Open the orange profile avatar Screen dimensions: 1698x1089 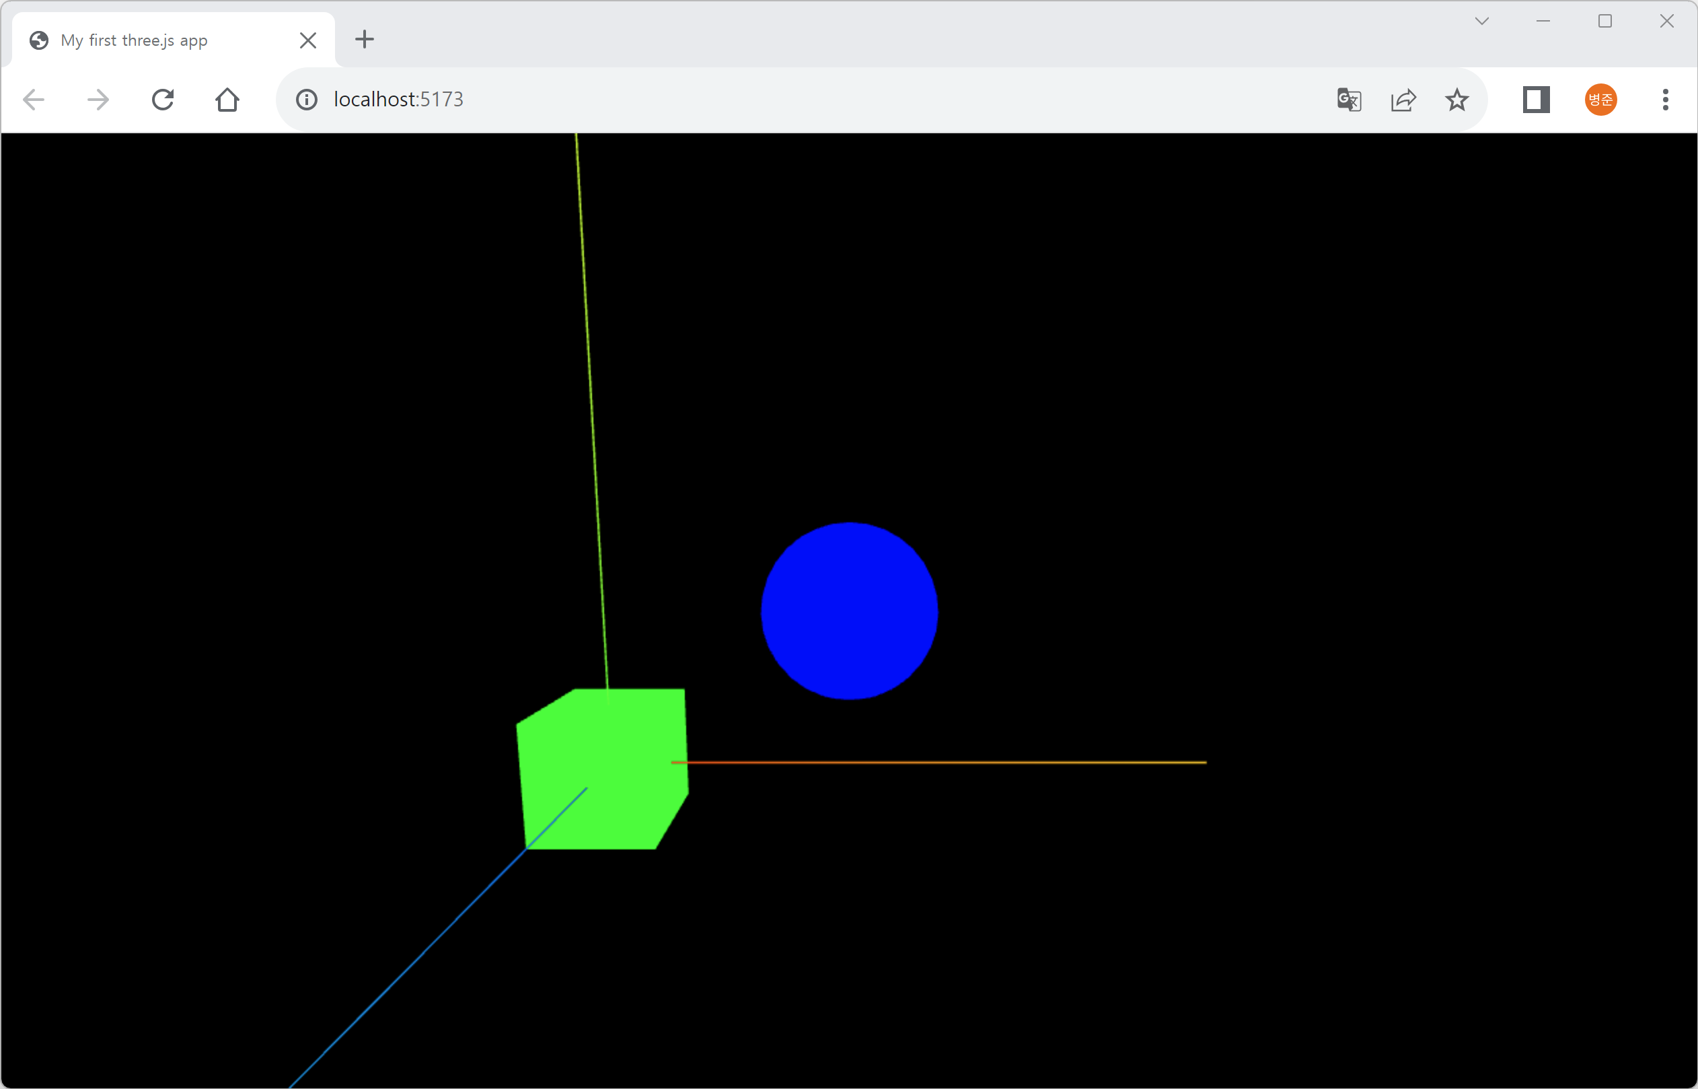pos(1600,100)
